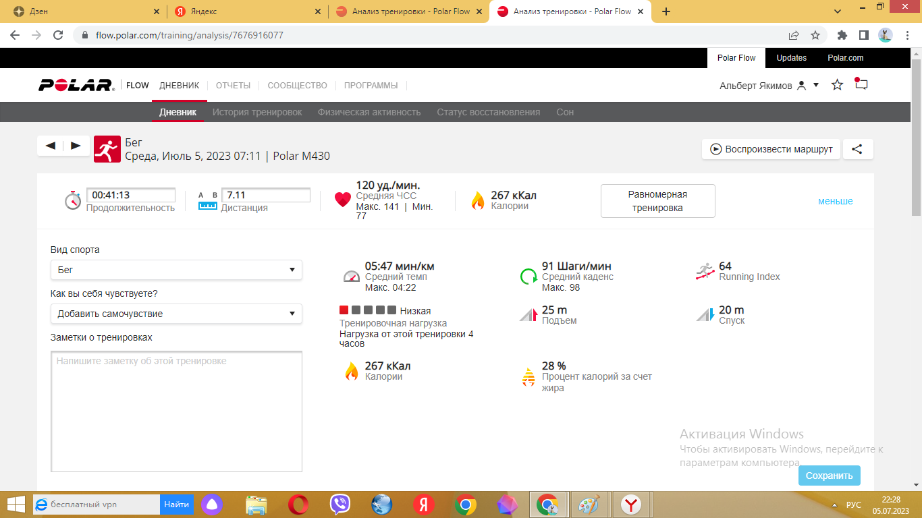
Task: Open Chrome three-dot menu
Action: tap(906, 35)
